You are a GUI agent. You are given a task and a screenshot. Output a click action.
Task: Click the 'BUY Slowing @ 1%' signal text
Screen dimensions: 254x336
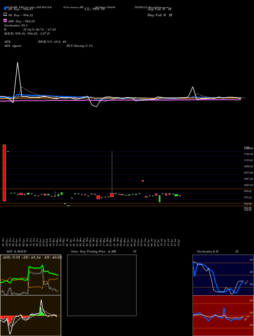pyautogui.click(x=80, y=46)
